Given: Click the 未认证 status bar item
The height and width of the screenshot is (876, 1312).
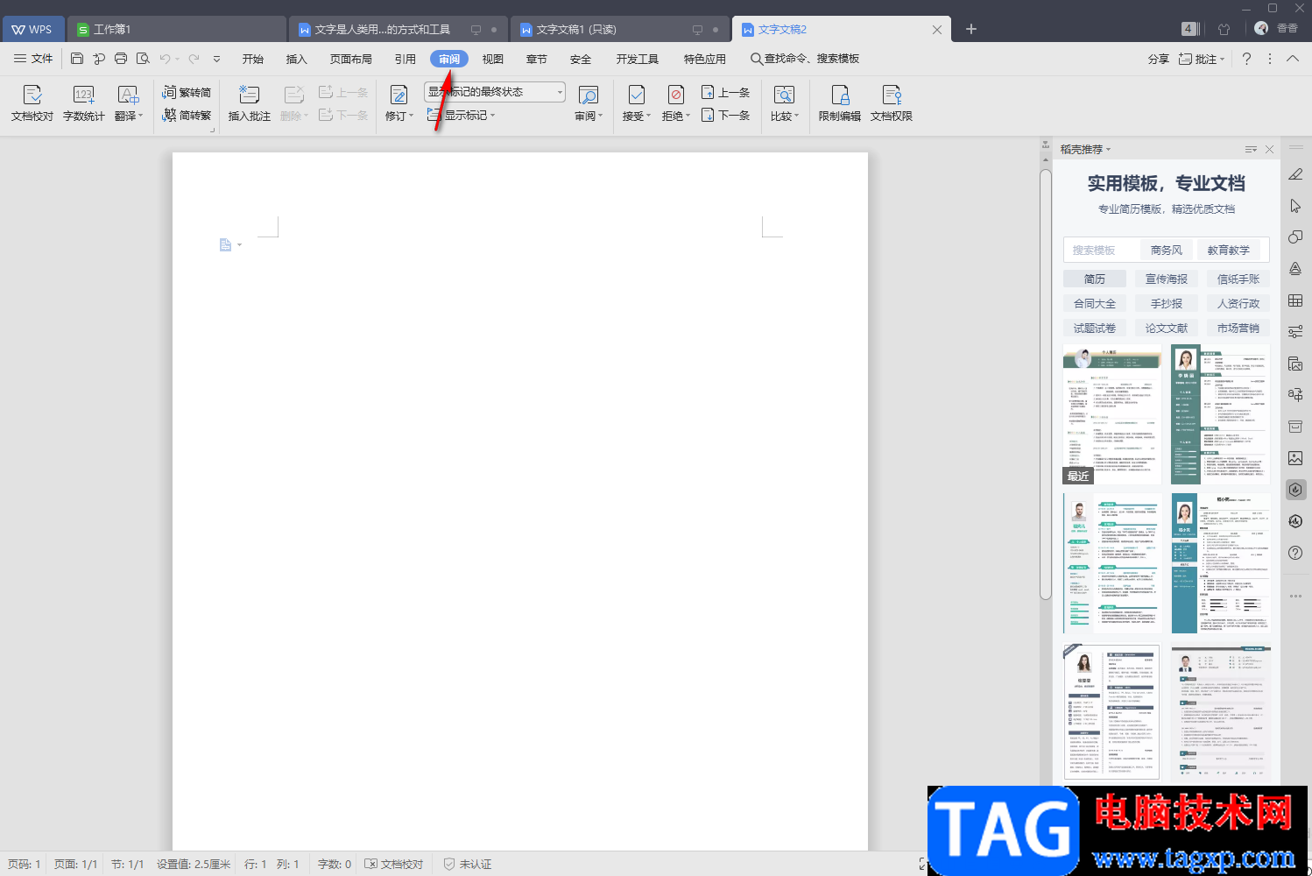Looking at the screenshot, I should (468, 864).
